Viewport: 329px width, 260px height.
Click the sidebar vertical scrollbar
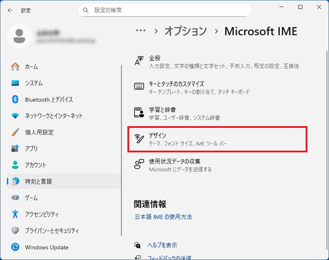[121, 151]
